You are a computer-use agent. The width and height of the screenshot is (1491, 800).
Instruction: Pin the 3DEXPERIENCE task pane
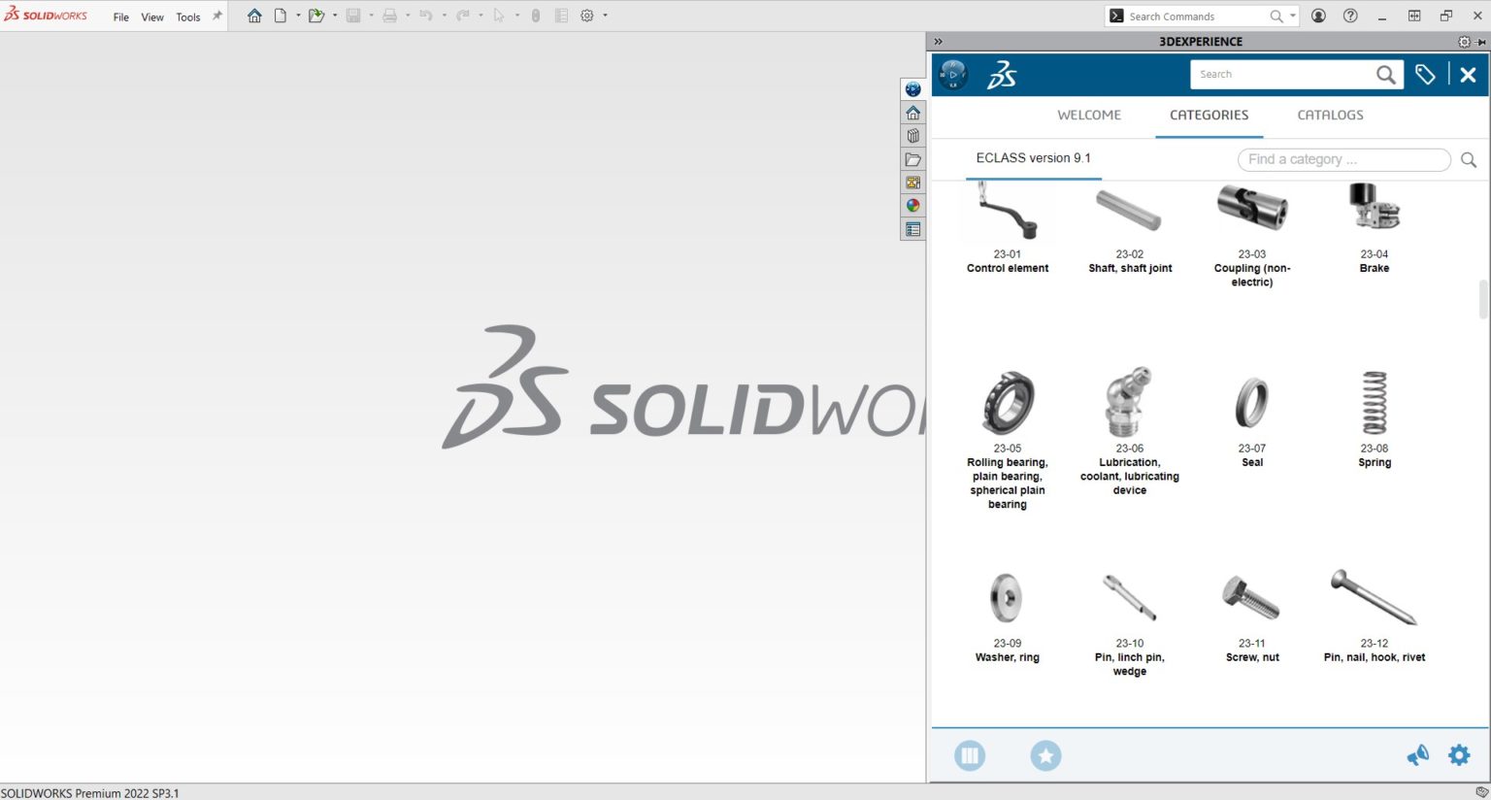(1481, 41)
